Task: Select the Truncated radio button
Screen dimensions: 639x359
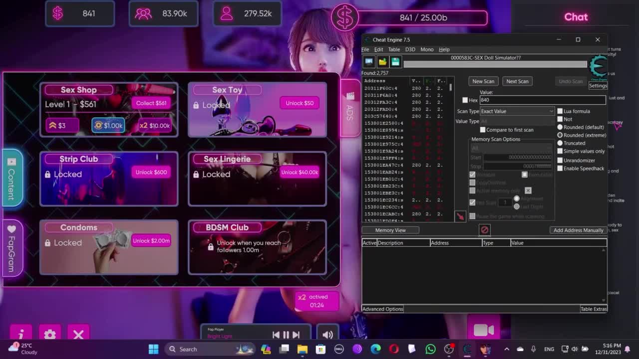Action: pos(560,143)
